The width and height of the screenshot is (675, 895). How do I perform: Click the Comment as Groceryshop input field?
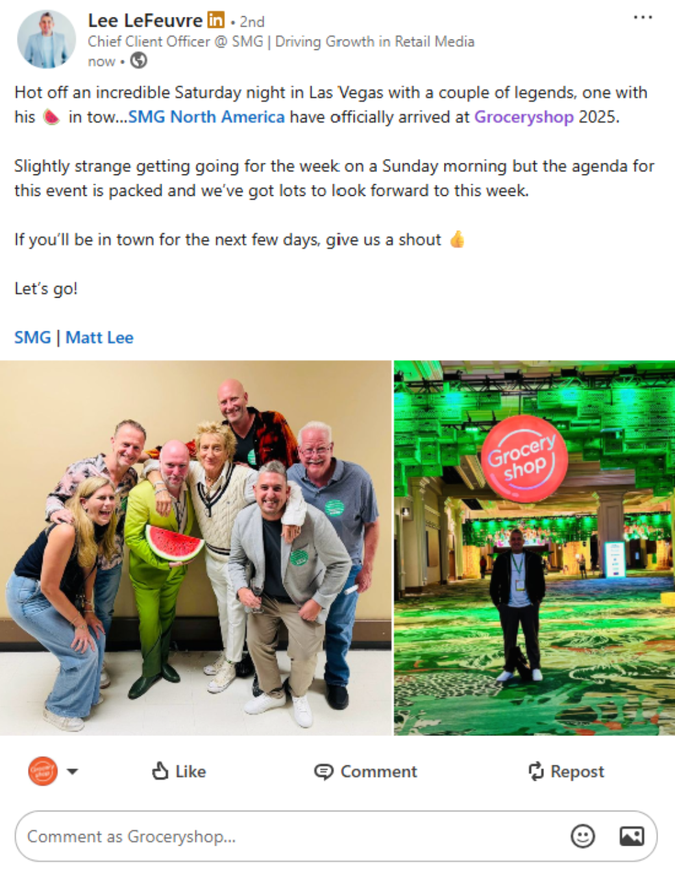(x=336, y=836)
